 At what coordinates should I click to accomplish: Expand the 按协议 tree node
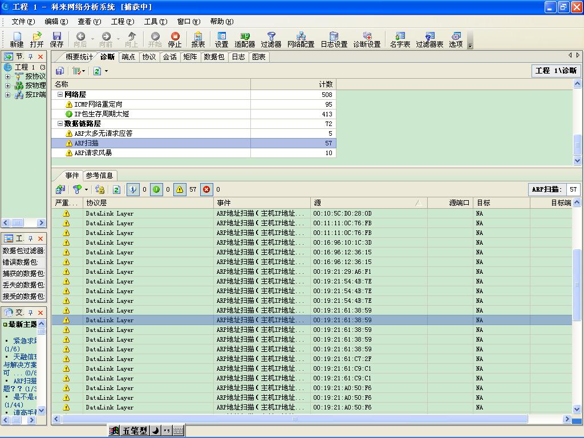[x=8, y=76]
